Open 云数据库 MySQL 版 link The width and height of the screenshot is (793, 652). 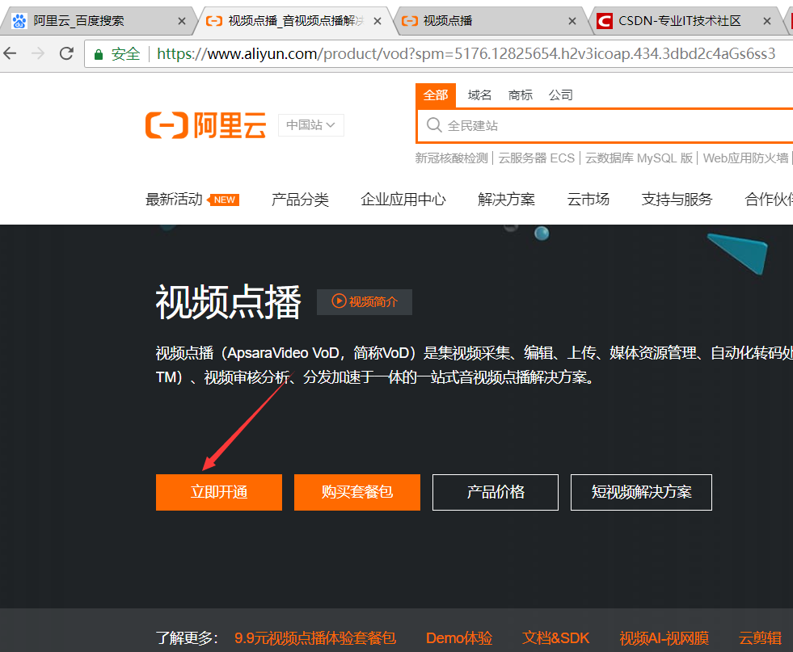tap(639, 158)
